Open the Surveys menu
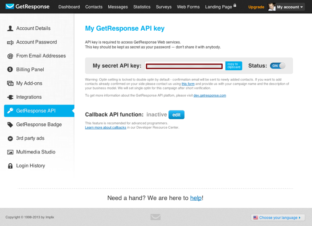Screen dimensions: 312x226 pos(164,7)
